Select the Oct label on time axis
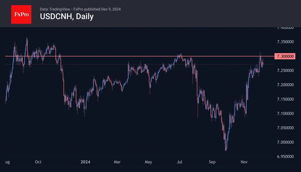Screen dimensions: 301x172 click(x=38, y=162)
